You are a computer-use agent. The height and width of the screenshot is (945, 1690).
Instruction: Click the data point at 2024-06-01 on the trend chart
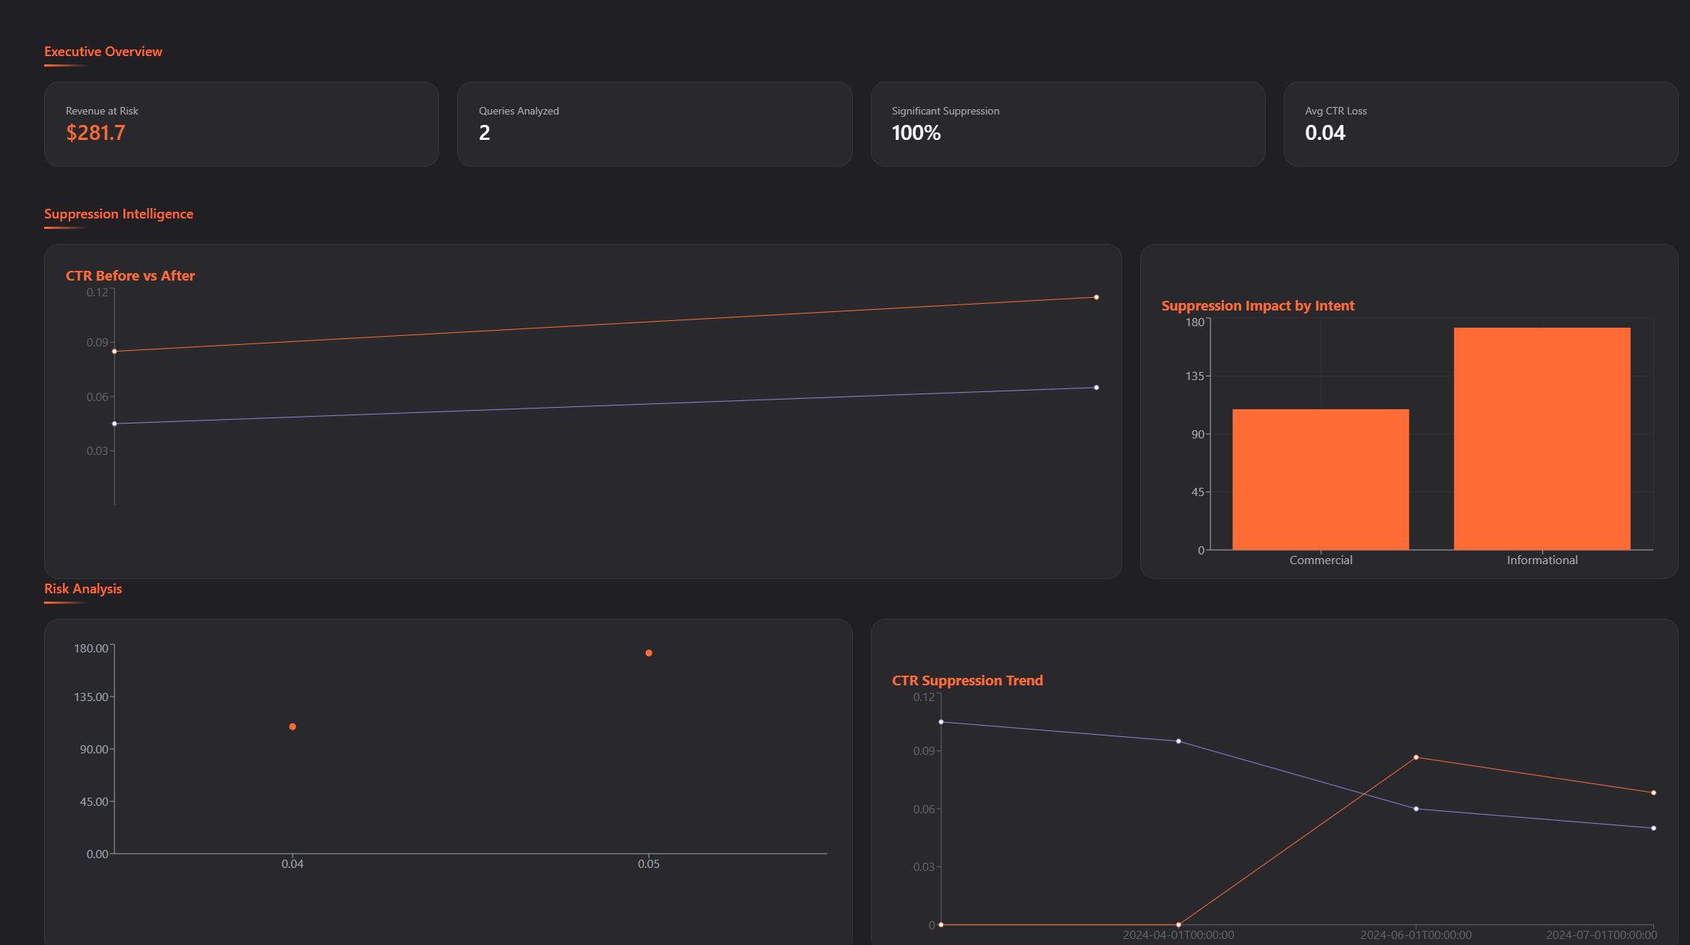(x=1415, y=757)
